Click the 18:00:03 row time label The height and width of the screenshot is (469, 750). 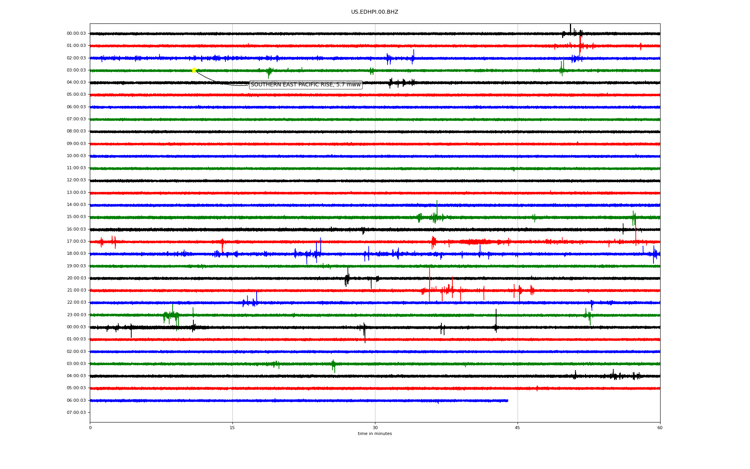tap(76, 254)
